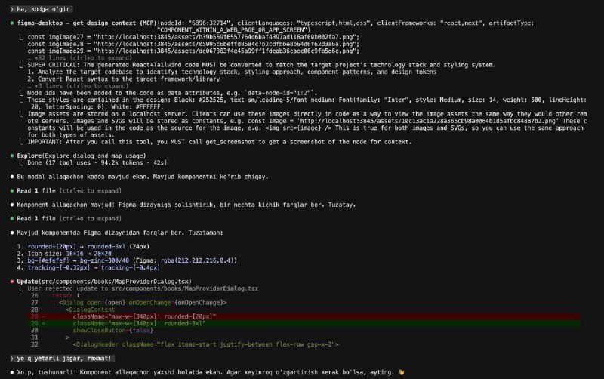Click the 'These styles are contained' line
604x379 pixels.
pyautogui.click(x=307, y=103)
